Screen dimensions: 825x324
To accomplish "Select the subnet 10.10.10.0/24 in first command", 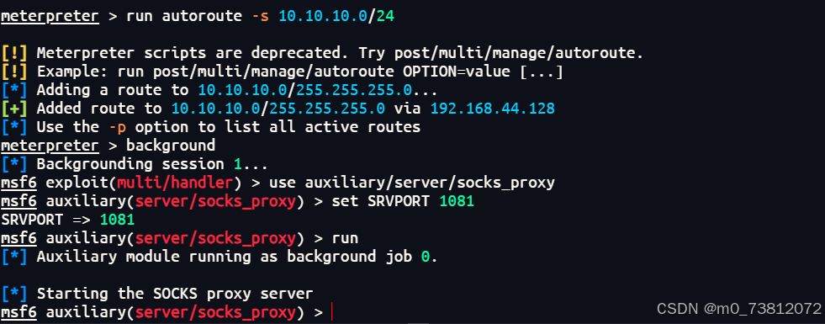I will (336, 16).
